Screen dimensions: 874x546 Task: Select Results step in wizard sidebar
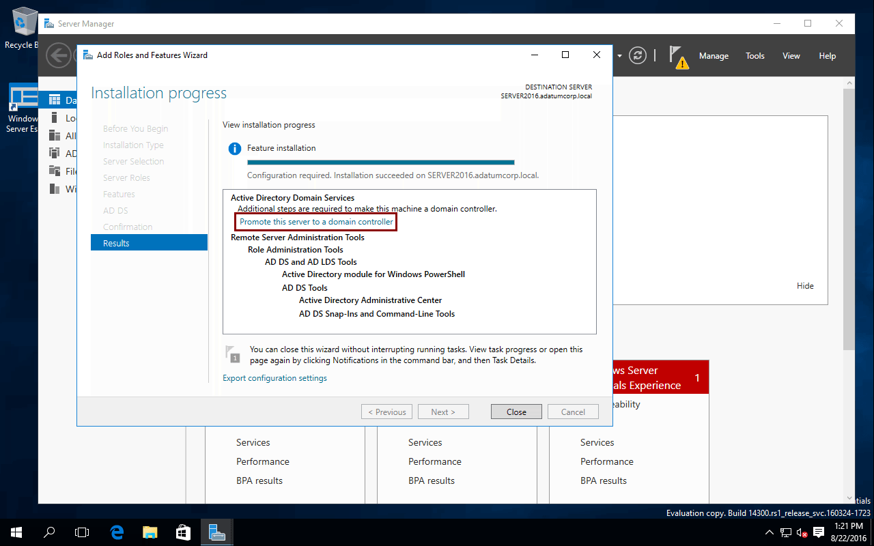tap(149, 243)
